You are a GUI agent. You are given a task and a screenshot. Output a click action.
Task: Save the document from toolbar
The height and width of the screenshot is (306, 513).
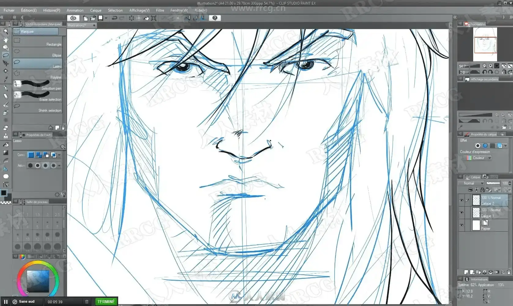pos(100,18)
